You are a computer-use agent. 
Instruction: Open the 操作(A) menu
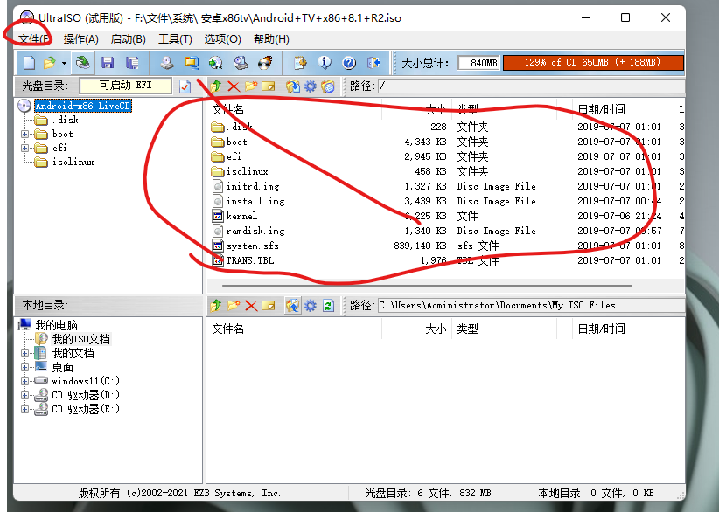coord(81,39)
